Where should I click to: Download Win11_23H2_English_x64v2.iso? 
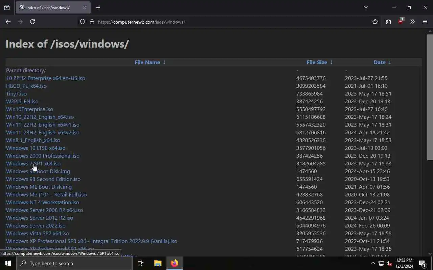[x=43, y=132]
